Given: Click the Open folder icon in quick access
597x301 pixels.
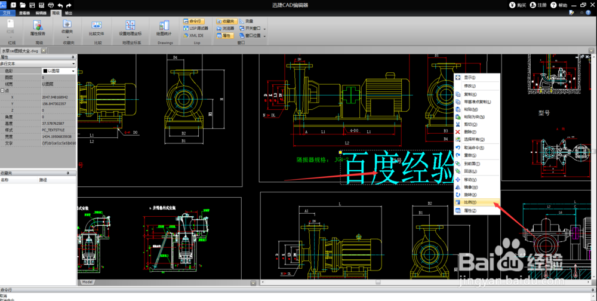Looking at the screenshot, I should pos(23,5).
